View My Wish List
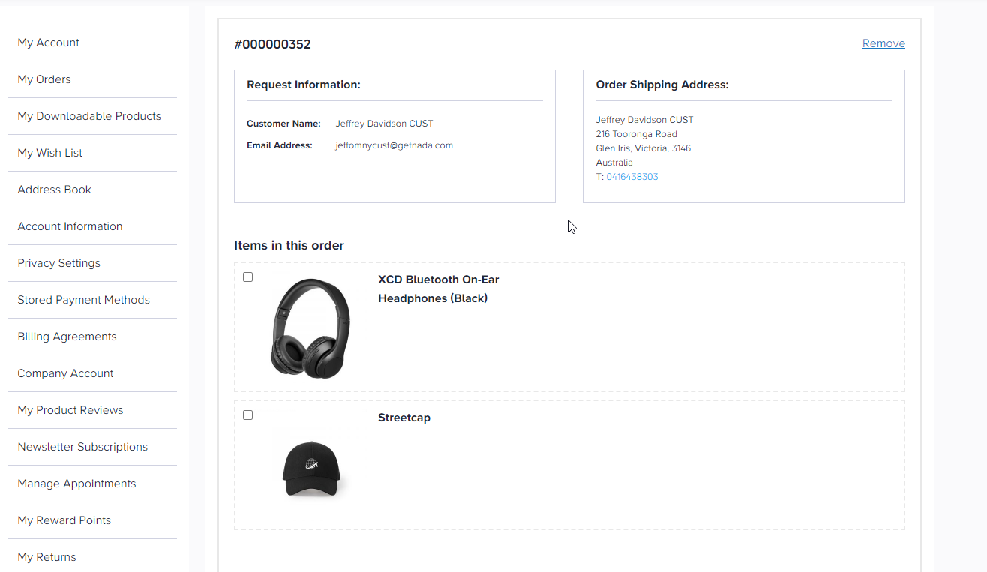This screenshot has width=987, height=572. (x=50, y=153)
